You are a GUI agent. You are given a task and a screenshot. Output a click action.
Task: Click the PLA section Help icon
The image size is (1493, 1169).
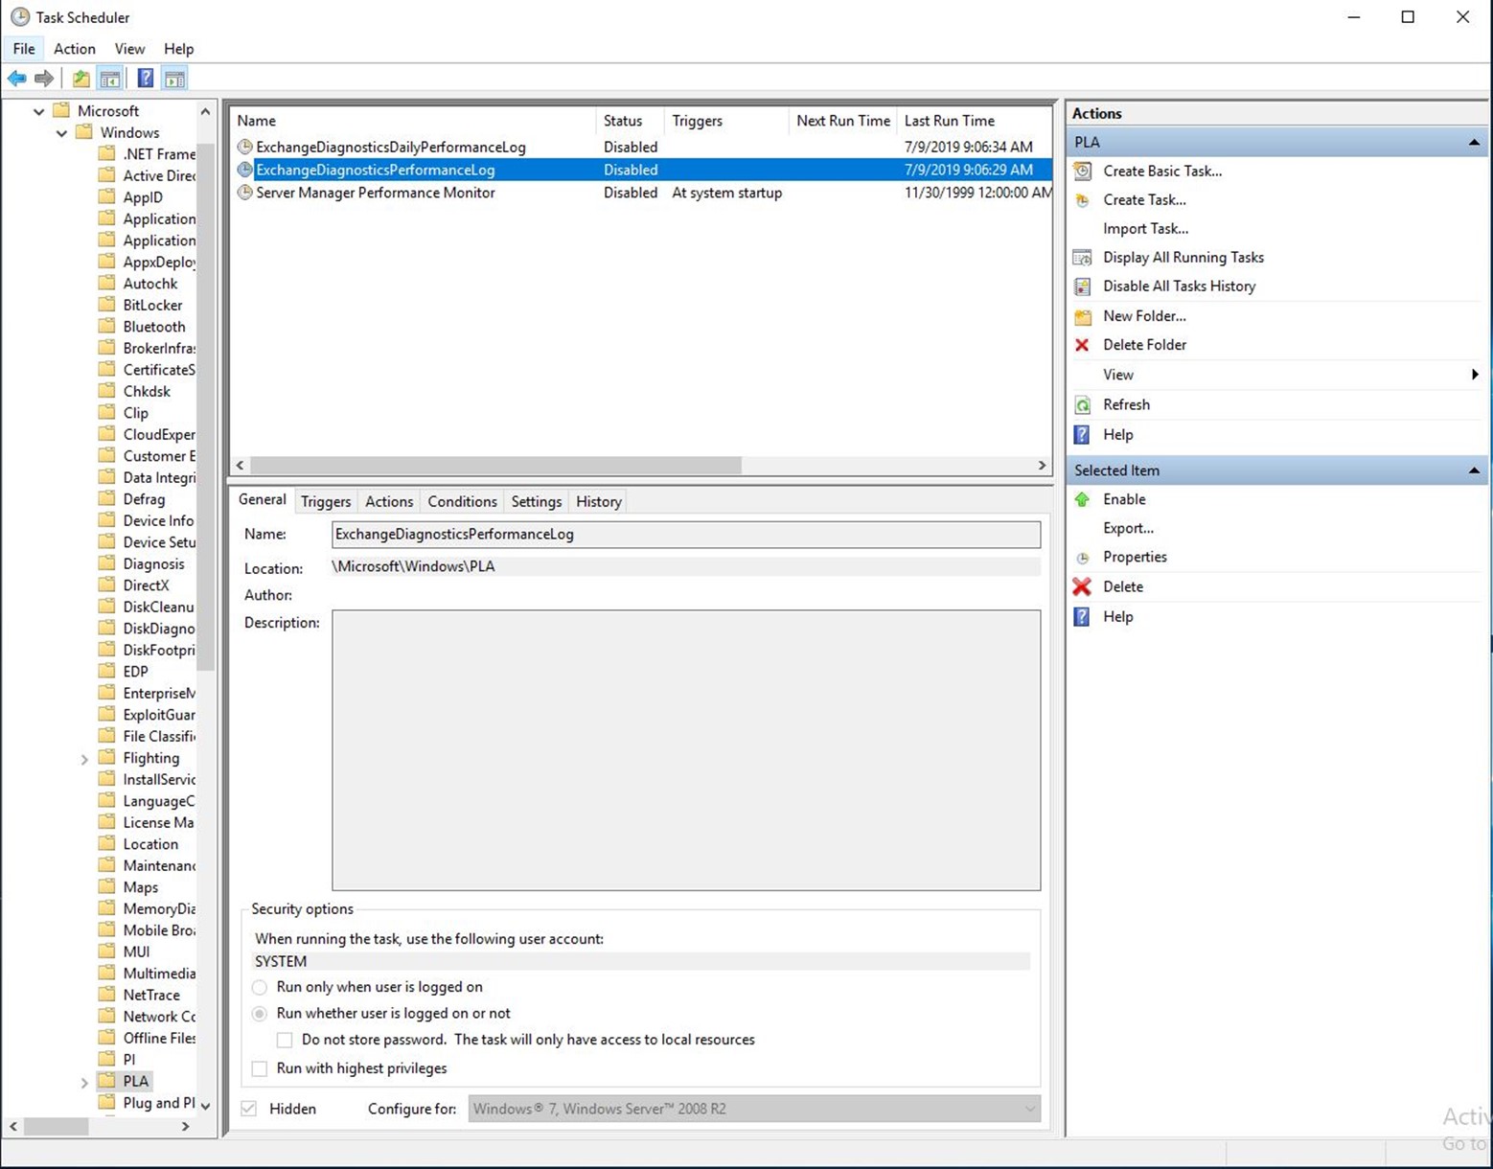(x=1083, y=434)
